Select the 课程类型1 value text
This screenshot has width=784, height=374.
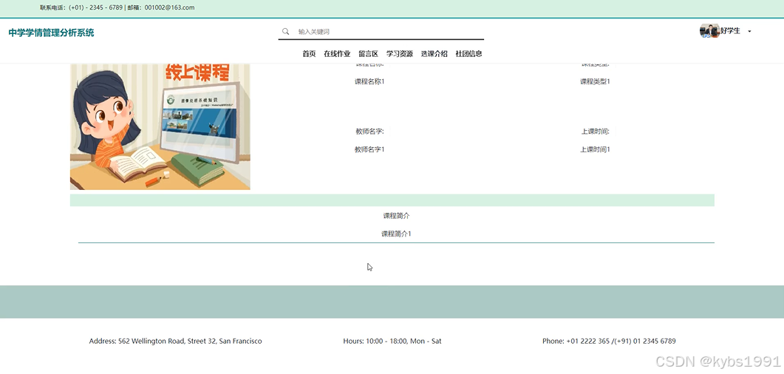point(595,81)
